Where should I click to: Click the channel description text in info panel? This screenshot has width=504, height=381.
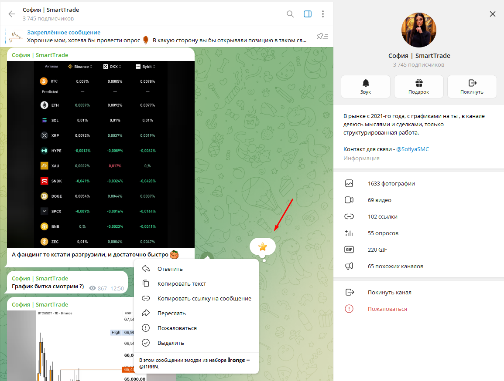click(414, 125)
